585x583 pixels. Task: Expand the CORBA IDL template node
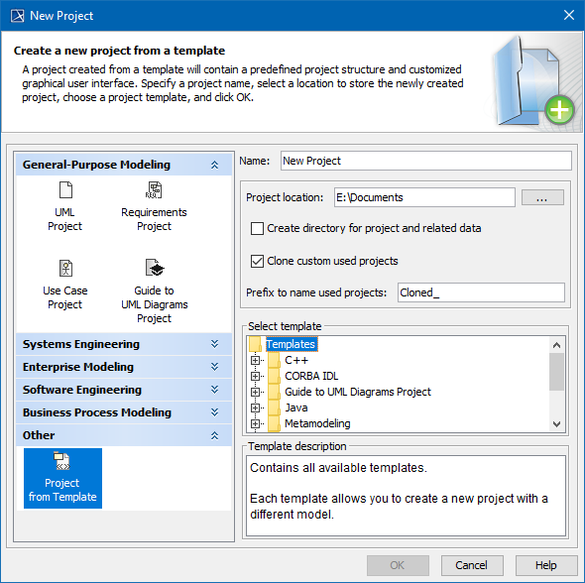pos(255,376)
